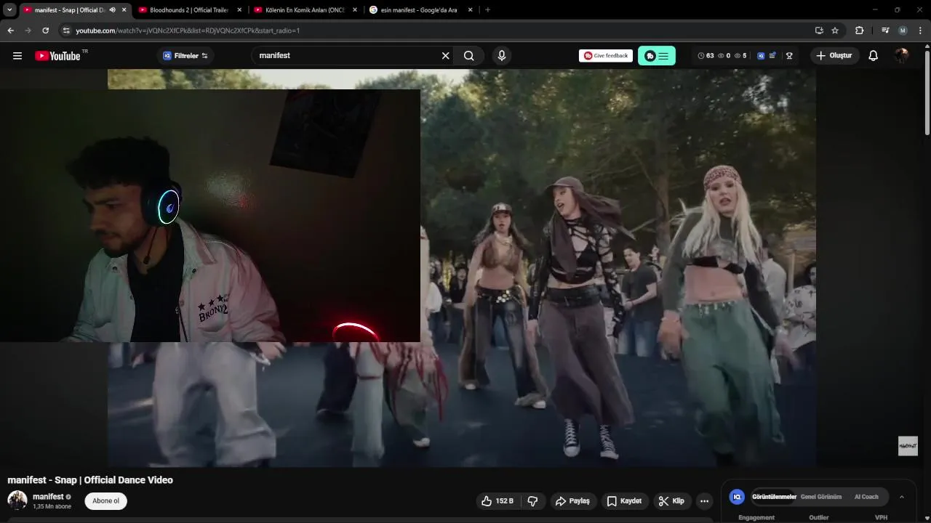Open the Chrome three-dot menu
931x523 pixels.
tap(921, 31)
